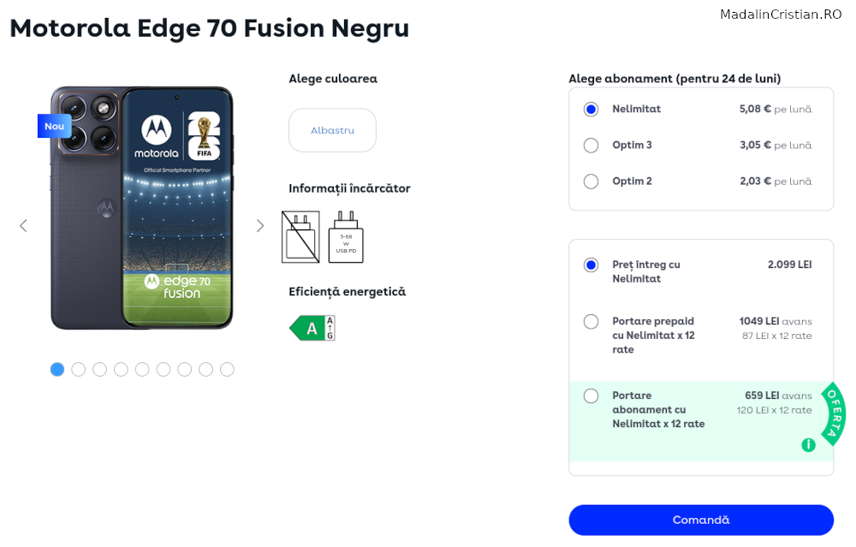Viewport: 856px width, 547px height.
Task: Click the blue 'Nou' badge on the photo
Action: [x=54, y=126]
